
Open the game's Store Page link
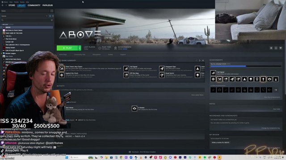63,54
